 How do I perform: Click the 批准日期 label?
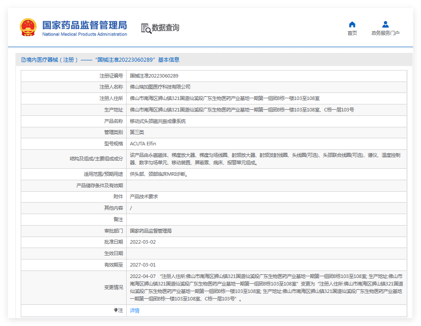tap(113, 242)
